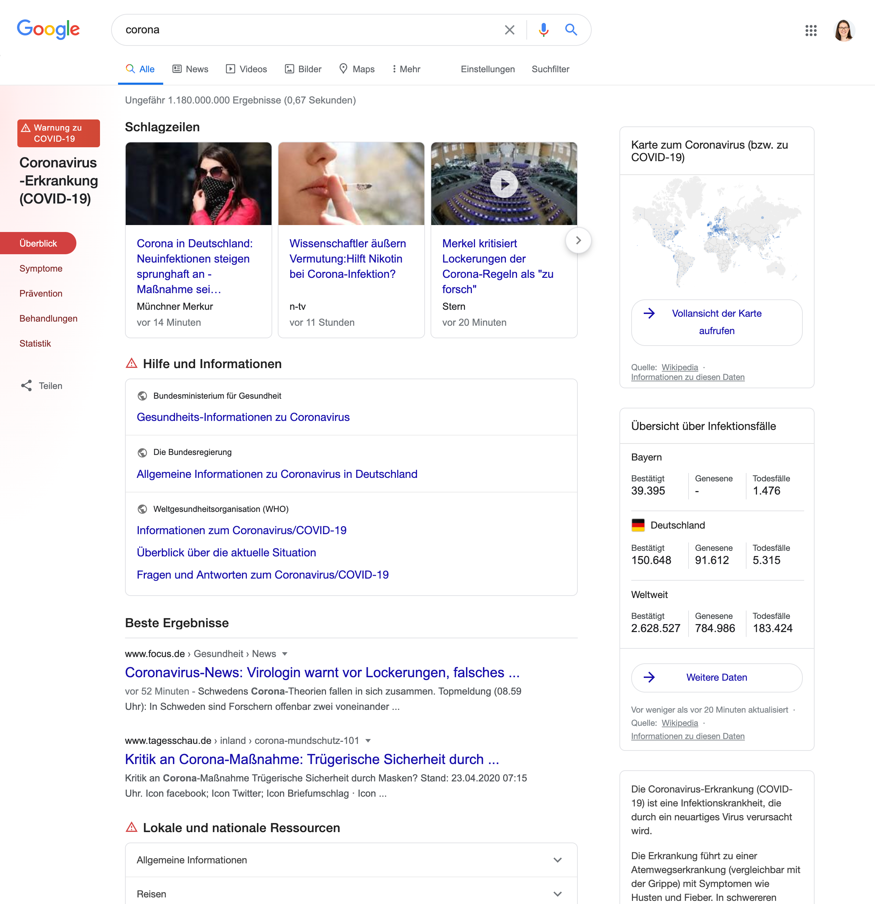
Task: Click the blue magnifier search button
Action: coord(571,30)
